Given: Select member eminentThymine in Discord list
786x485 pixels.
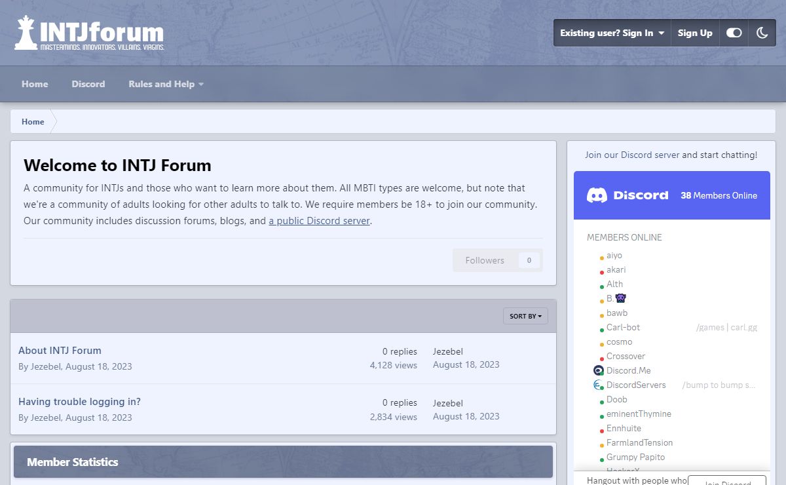Looking at the screenshot, I should pos(639,414).
